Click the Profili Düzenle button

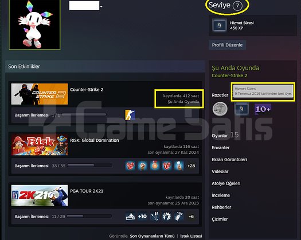227,45
